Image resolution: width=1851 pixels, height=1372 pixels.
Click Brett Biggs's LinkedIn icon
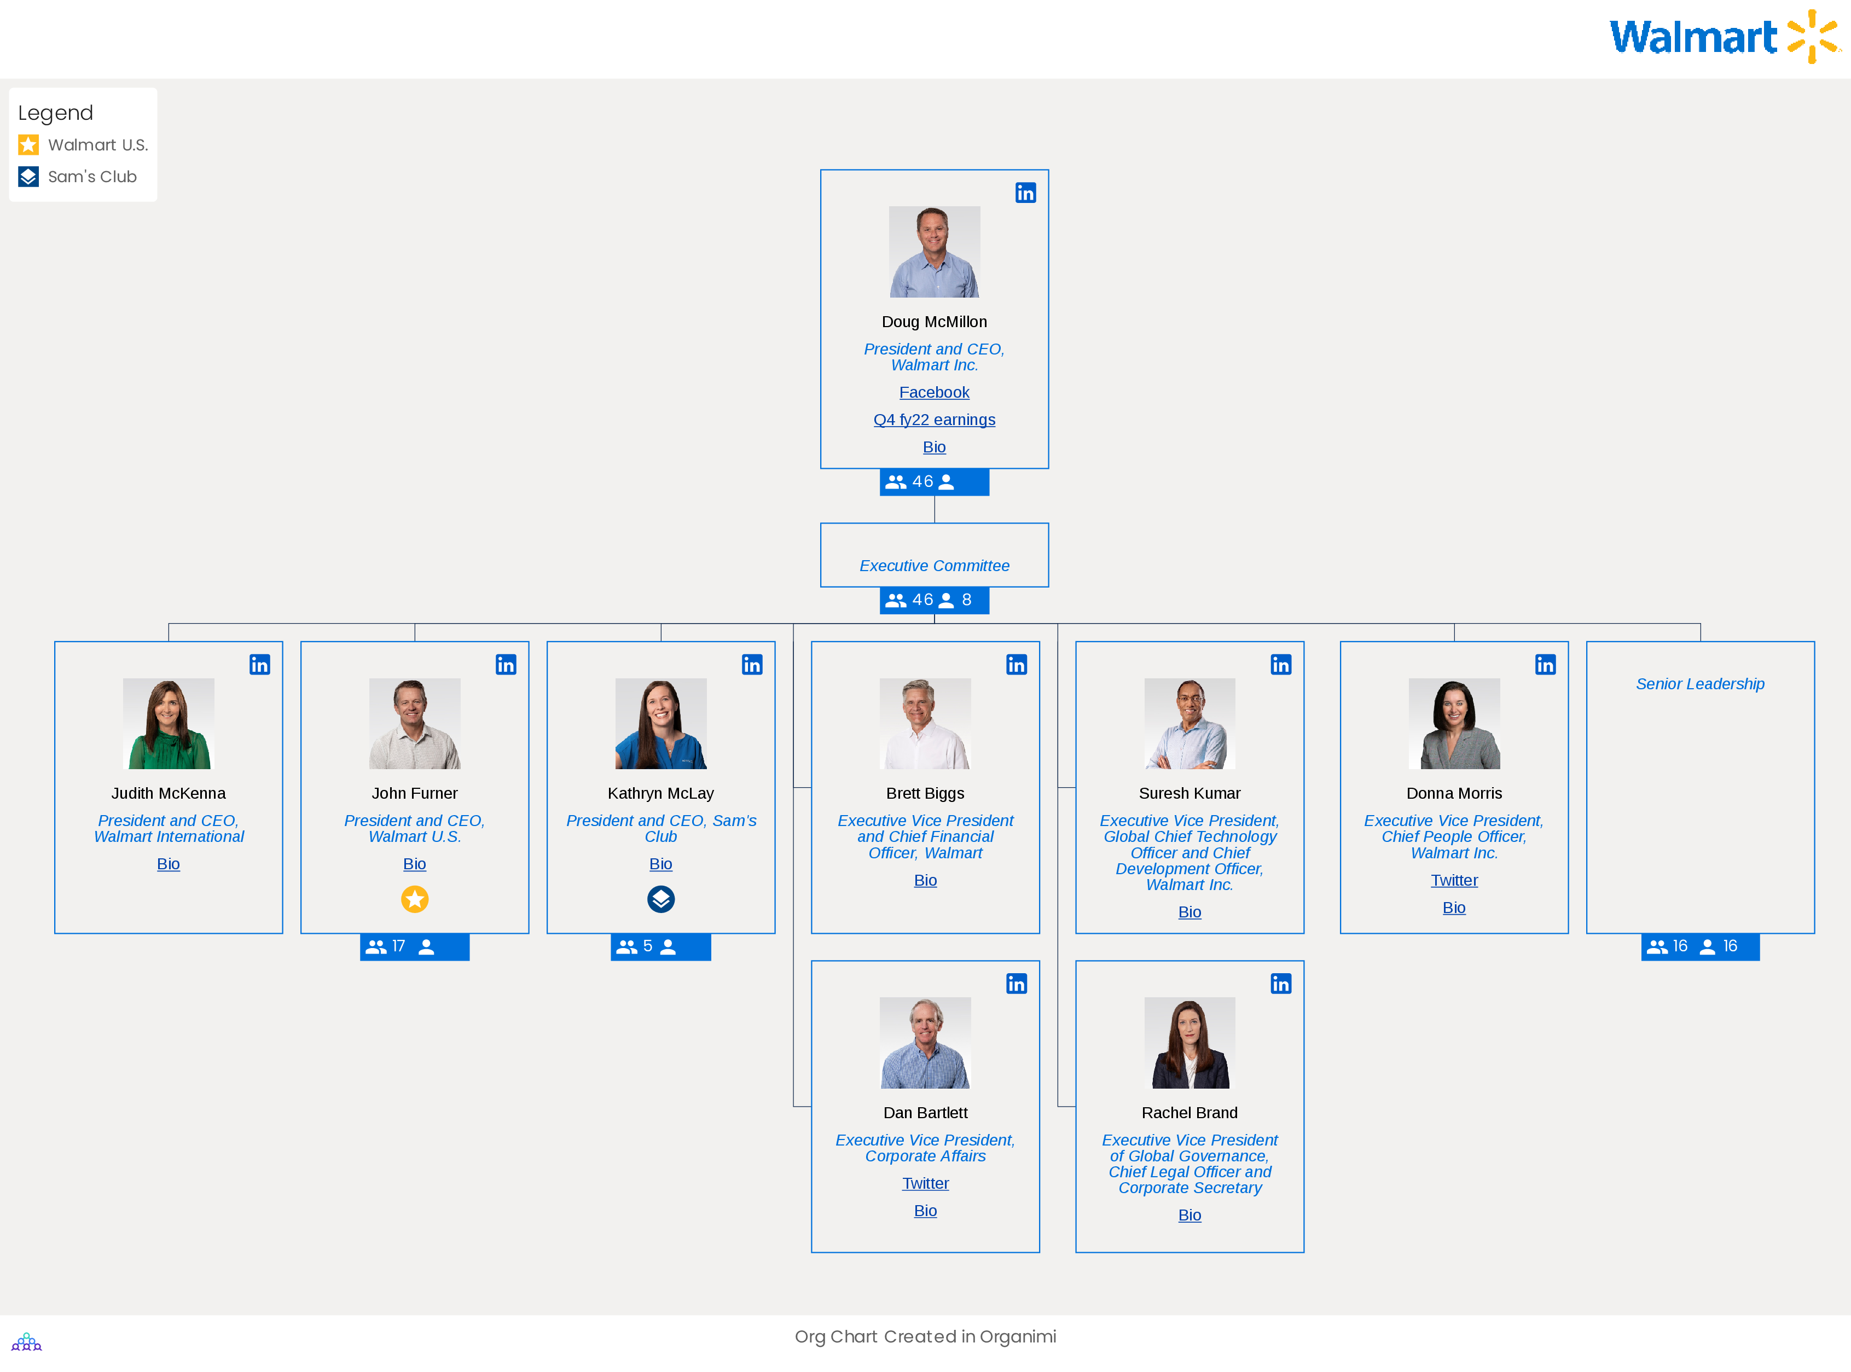pyautogui.click(x=1018, y=664)
